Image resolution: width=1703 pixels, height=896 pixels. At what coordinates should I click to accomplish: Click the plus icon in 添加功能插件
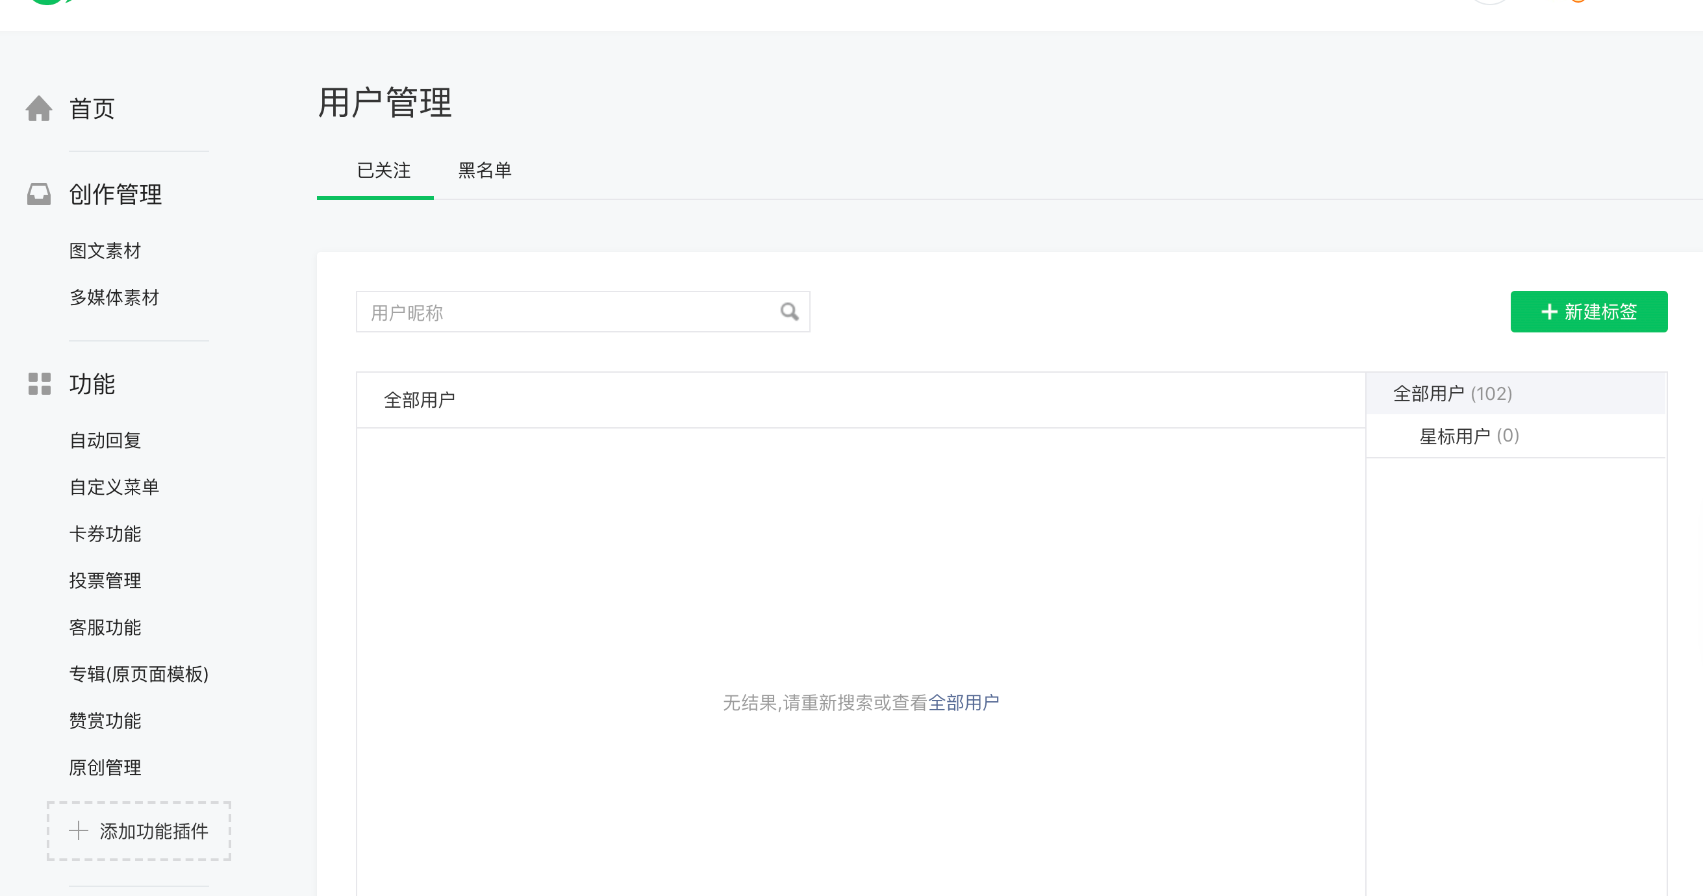click(x=79, y=830)
